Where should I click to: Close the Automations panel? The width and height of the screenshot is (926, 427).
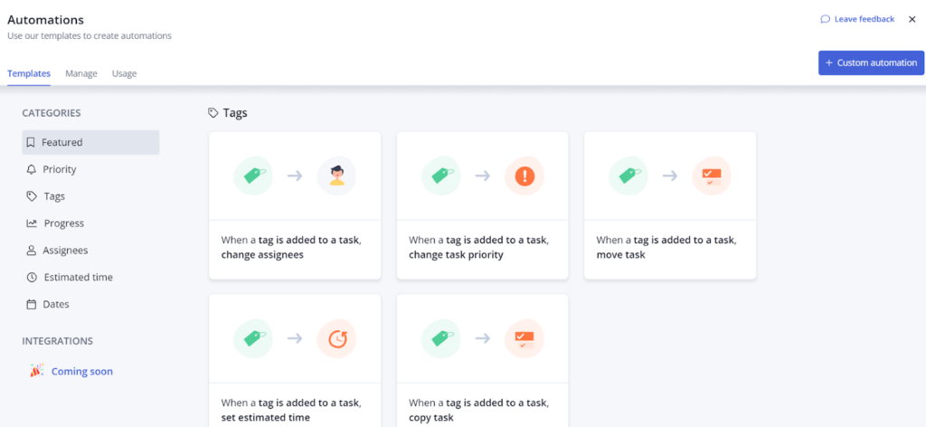click(912, 19)
